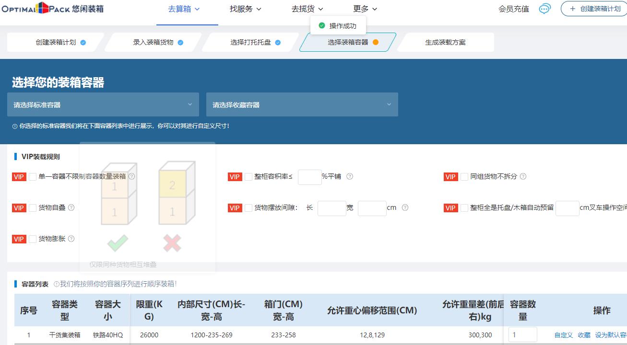
Task: Go to the 生成装载方案 step tab
Action: tap(445, 42)
